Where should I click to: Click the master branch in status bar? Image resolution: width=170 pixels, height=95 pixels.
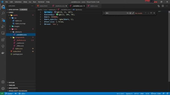(9, 94)
